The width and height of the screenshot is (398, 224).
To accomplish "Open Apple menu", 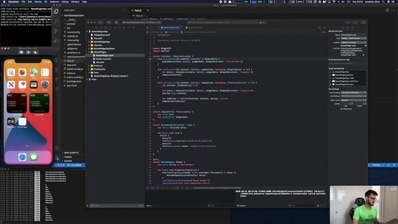I will (4, 1).
